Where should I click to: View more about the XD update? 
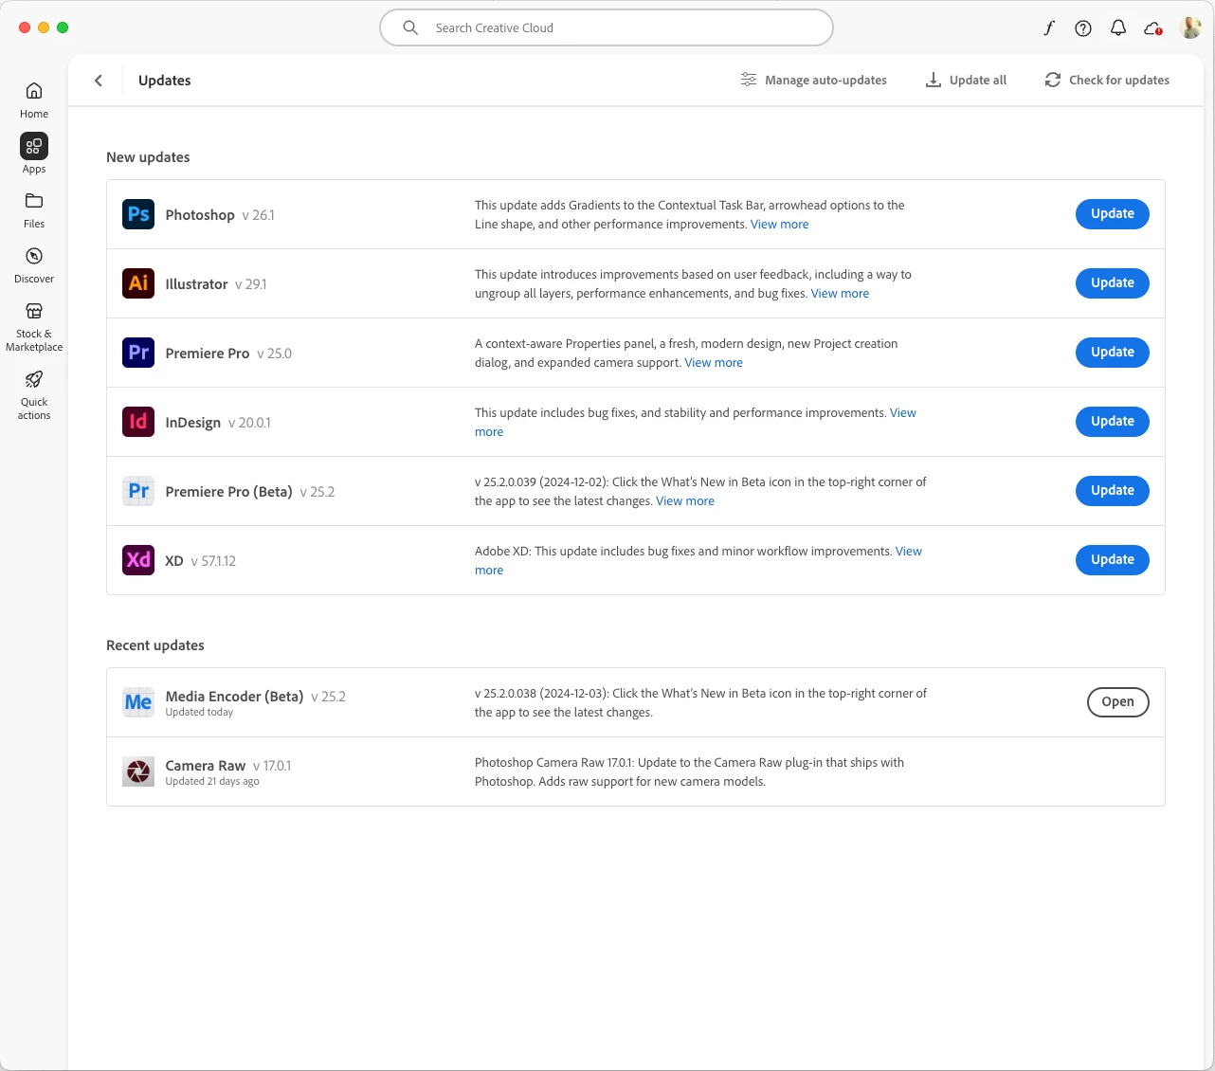(x=909, y=552)
